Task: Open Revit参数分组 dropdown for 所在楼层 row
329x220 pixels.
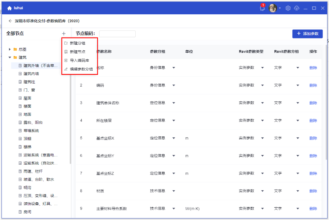Action: [298, 121]
